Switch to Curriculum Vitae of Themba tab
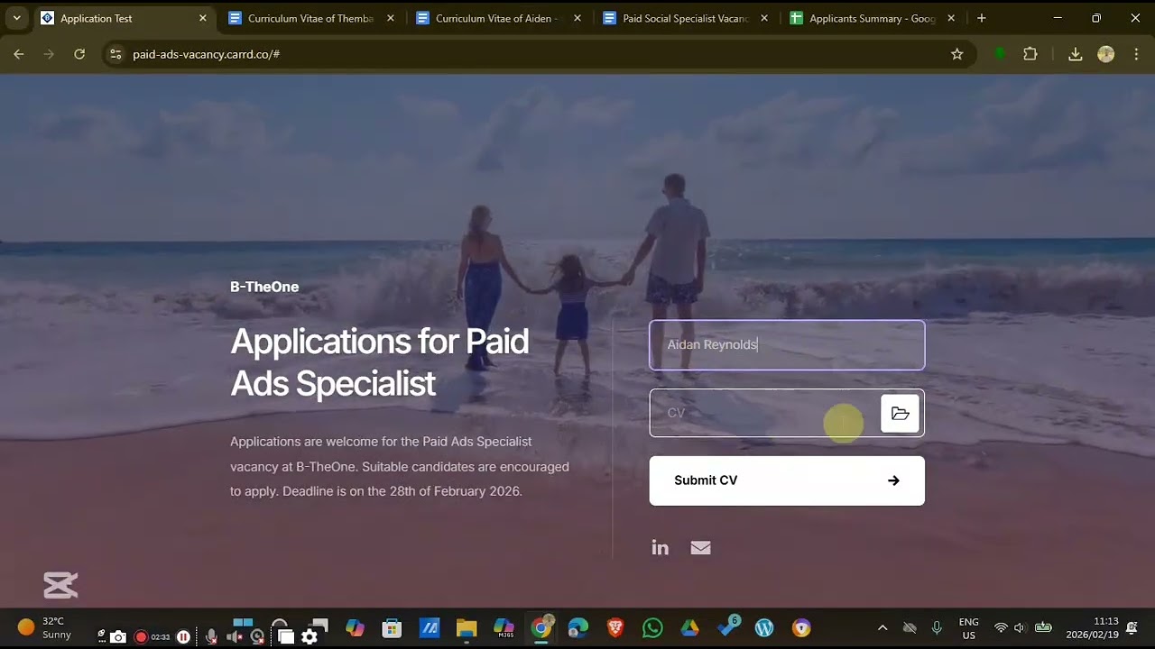The height and width of the screenshot is (649, 1155). [311, 18]
